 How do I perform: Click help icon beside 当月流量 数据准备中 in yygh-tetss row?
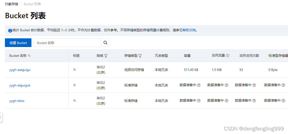pyautogui.click(x=227, y=101)
